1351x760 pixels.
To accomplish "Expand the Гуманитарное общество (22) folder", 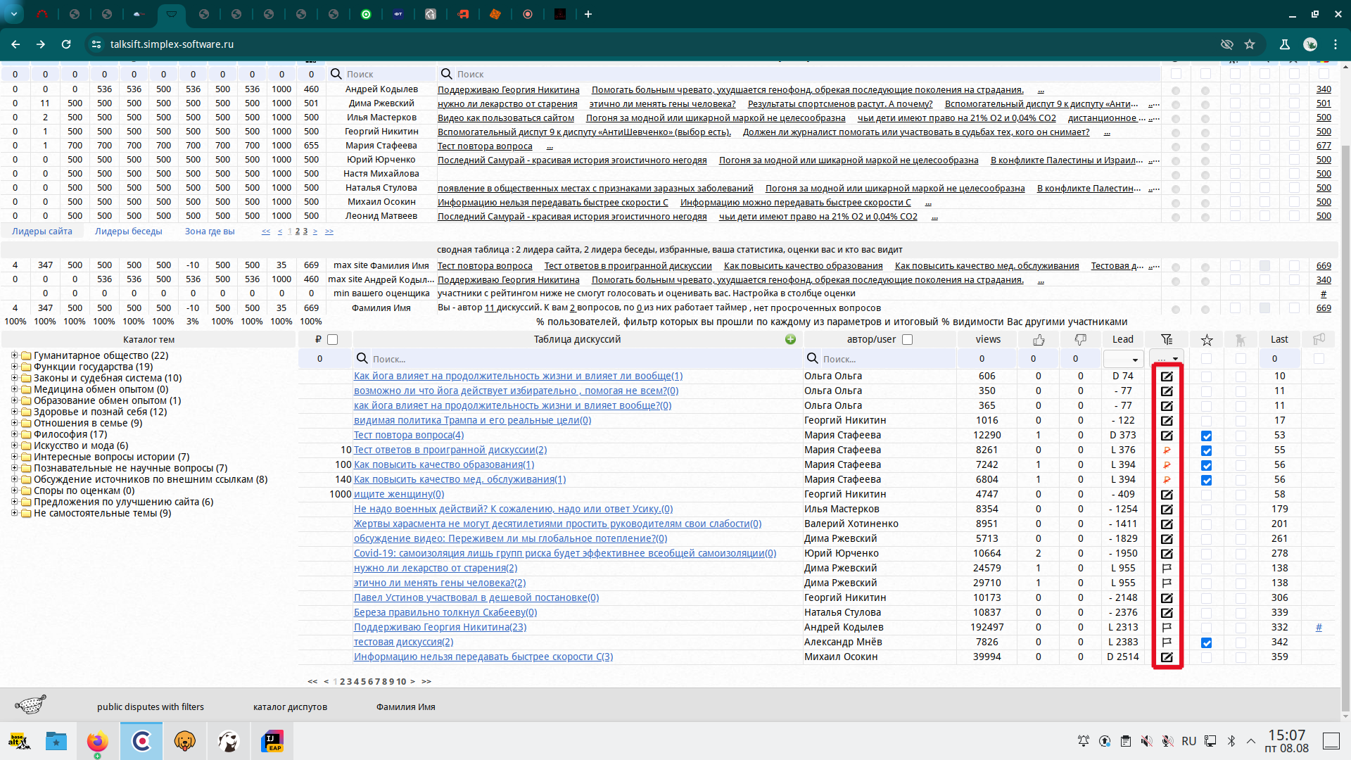I will point(14,355).
